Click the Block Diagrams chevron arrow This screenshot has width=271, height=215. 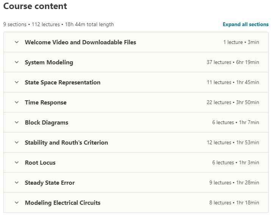[17, 122]
